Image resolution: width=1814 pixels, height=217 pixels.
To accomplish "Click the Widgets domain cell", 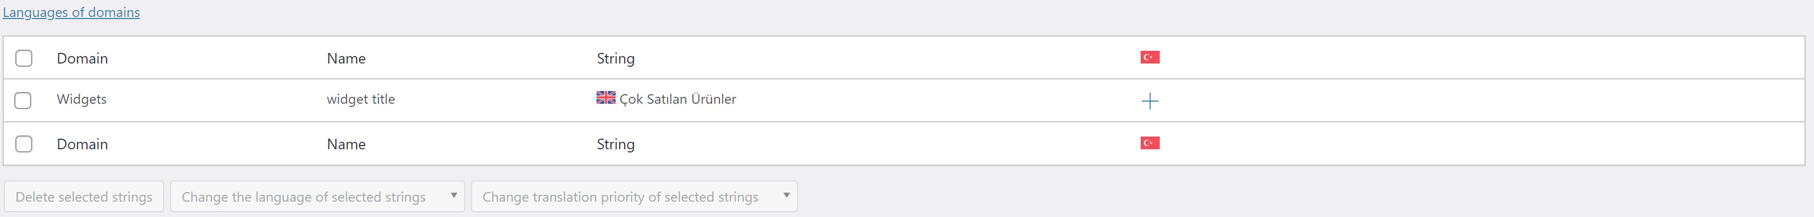I will tap(82, 100).
